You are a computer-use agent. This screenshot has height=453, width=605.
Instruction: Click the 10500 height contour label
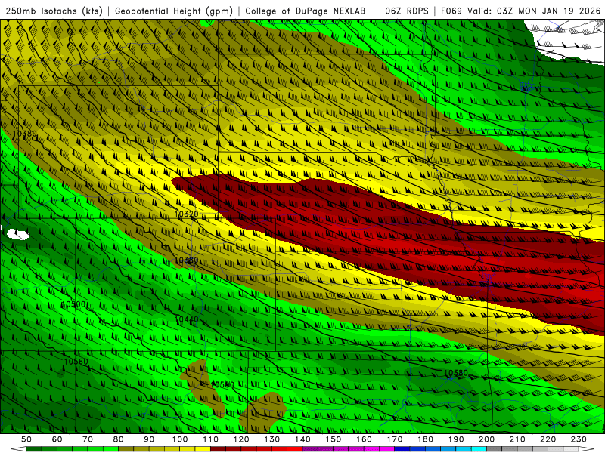click(x=73, y=304)
